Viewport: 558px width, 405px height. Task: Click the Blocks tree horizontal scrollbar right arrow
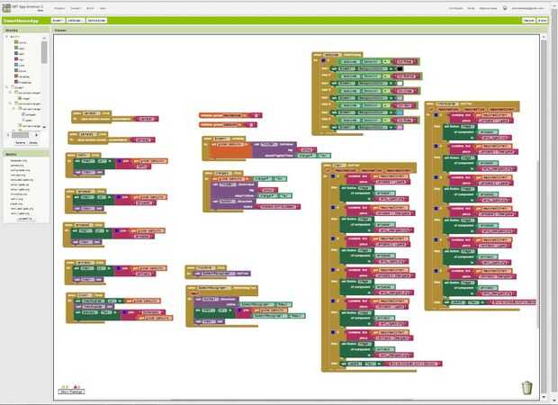pyautogui.click(x=36, y=135)
